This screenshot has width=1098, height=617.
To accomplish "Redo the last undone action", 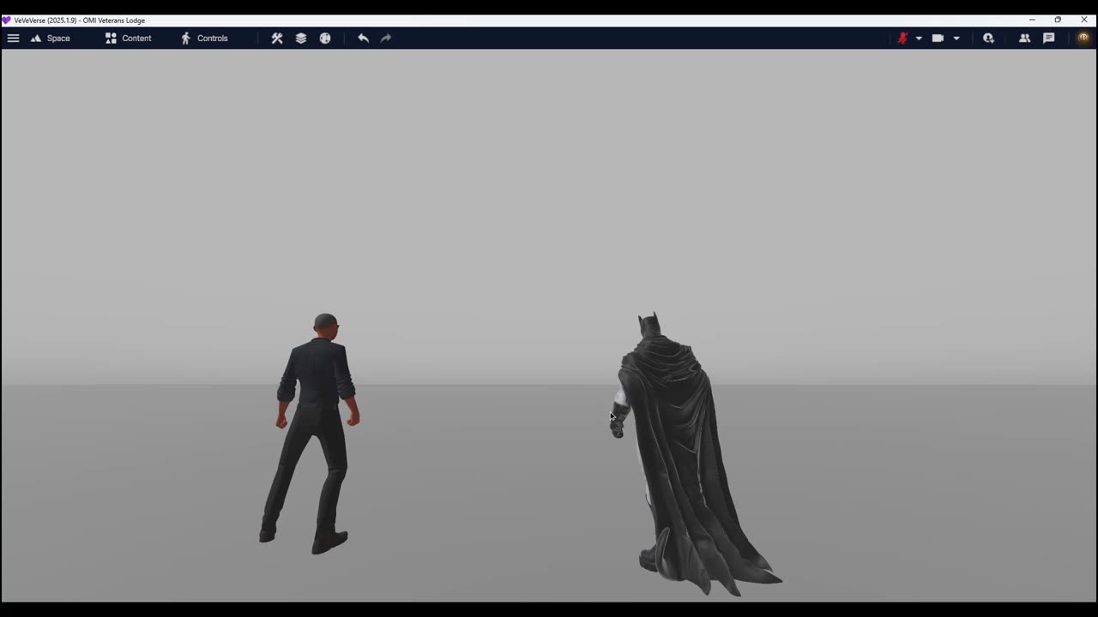I will pos(386,38).
